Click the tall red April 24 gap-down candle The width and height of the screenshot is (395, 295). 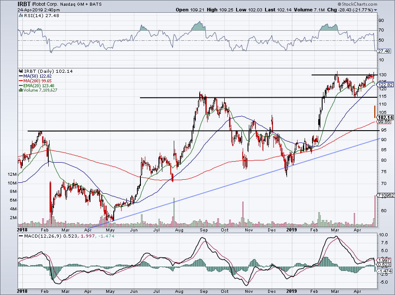pyautogui.click(x=375, y=112)
